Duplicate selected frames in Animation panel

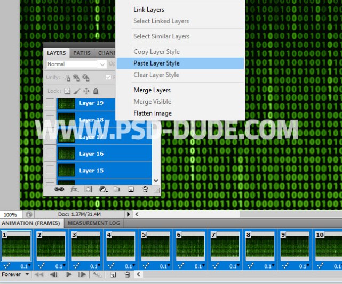(113, 274)
